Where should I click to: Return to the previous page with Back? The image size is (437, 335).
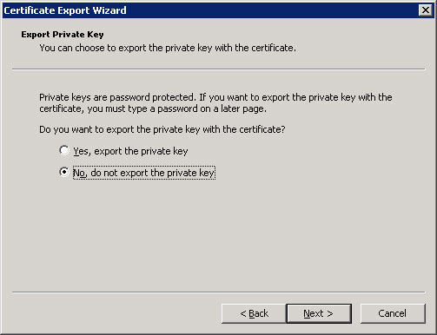pyautogui.click(x=254, y=313)
